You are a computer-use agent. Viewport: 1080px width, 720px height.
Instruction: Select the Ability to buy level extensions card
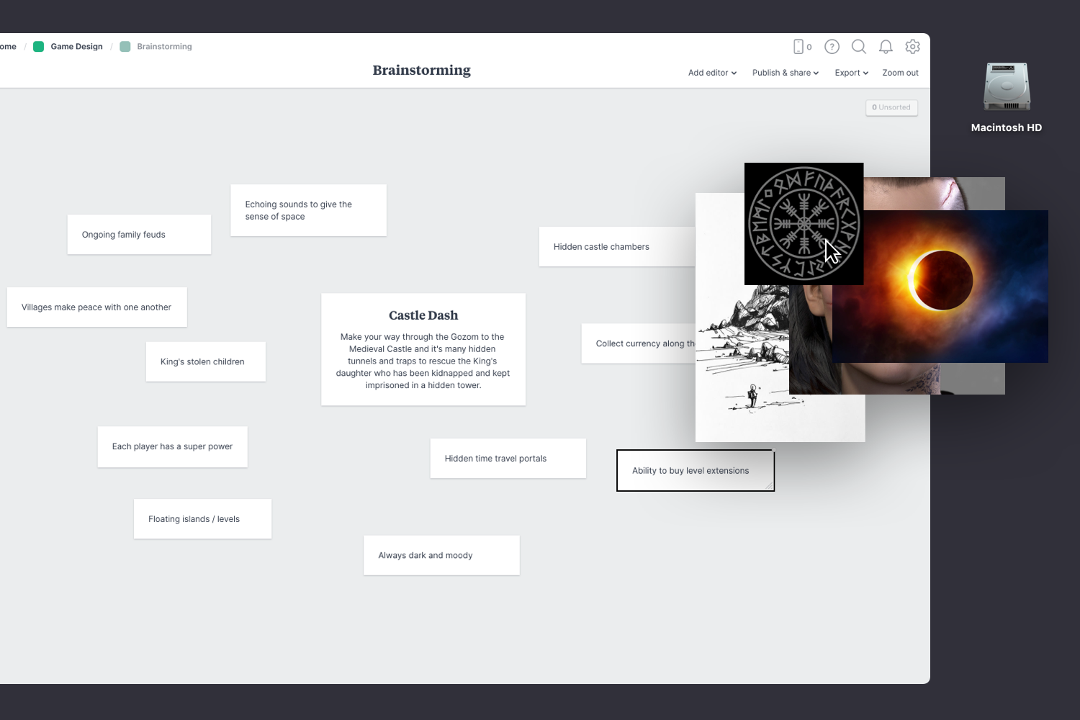[695, 470]
